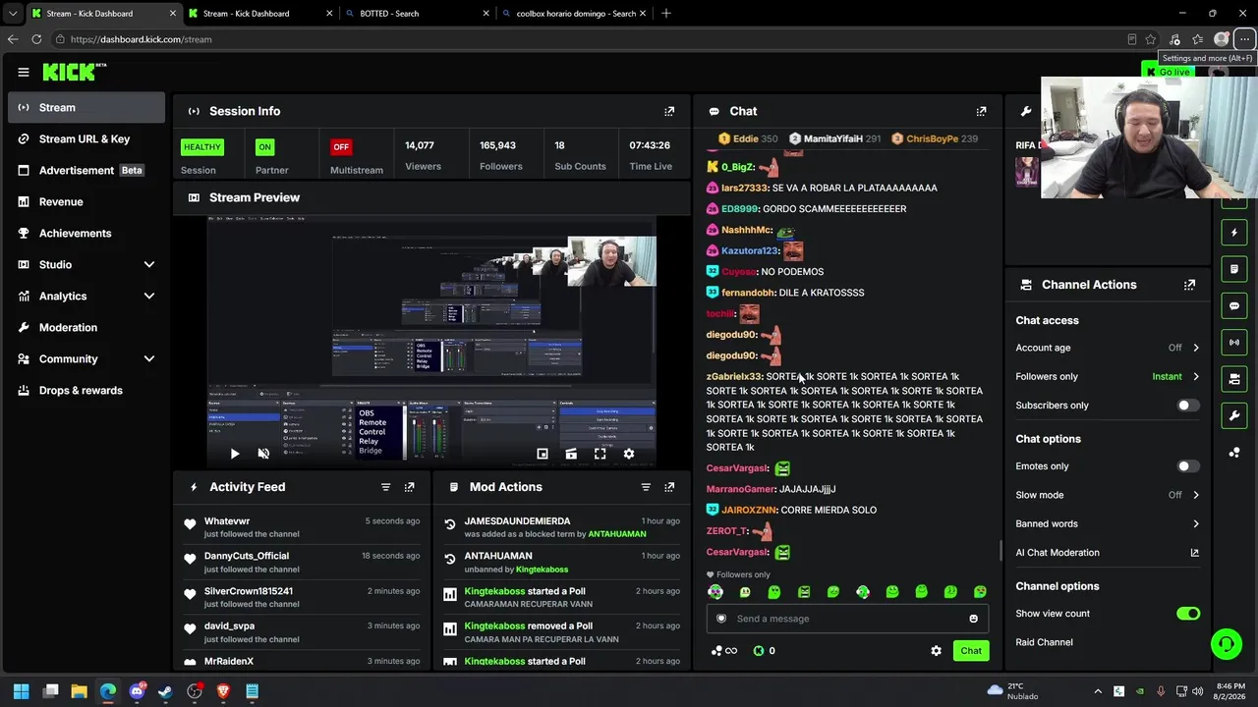
Task: Click Raid Channel option
Action: pyautogui.click(x=1044, y=642)
